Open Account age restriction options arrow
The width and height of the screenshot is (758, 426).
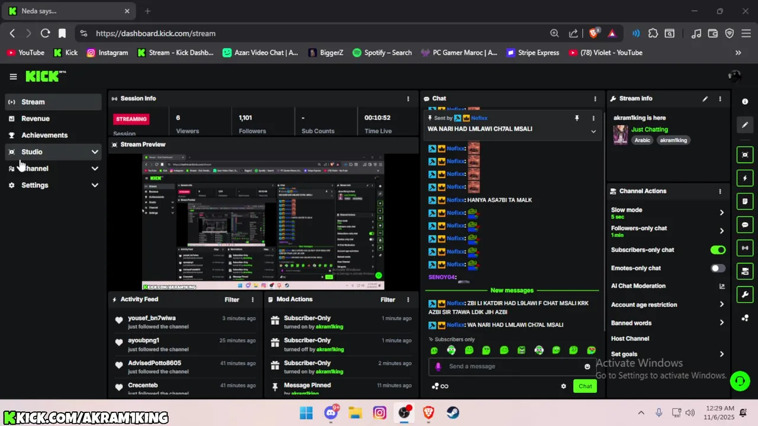click(721, 305)
